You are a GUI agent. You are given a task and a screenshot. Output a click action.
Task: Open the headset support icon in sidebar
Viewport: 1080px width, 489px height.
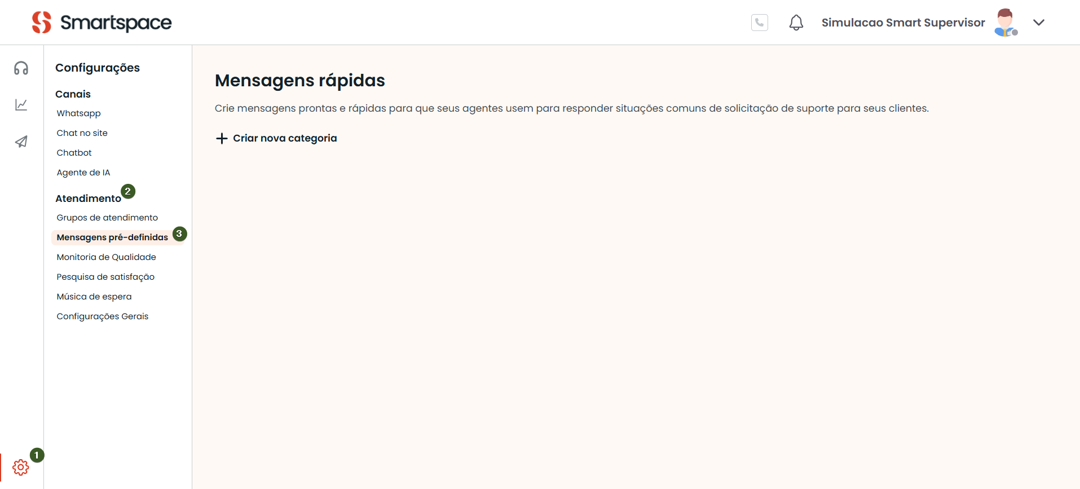coord(21,68)
